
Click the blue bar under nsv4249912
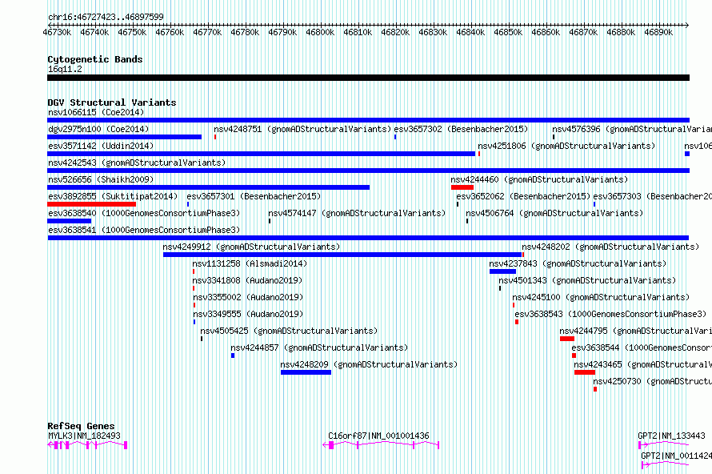point(342,255)
